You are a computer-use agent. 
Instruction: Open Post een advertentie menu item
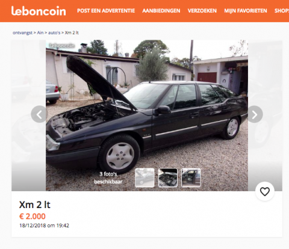tap(106, 11)
